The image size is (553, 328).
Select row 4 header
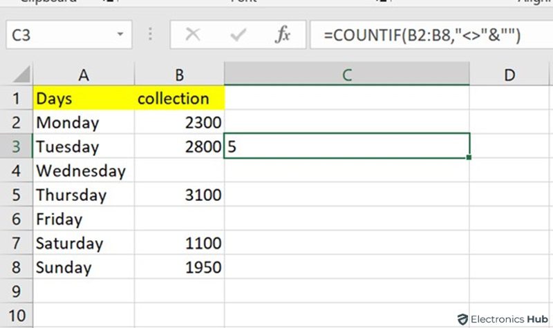coord(16,171)
